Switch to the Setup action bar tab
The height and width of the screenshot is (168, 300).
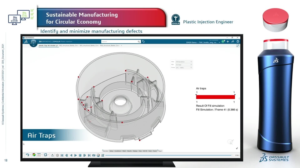(111, 151)
